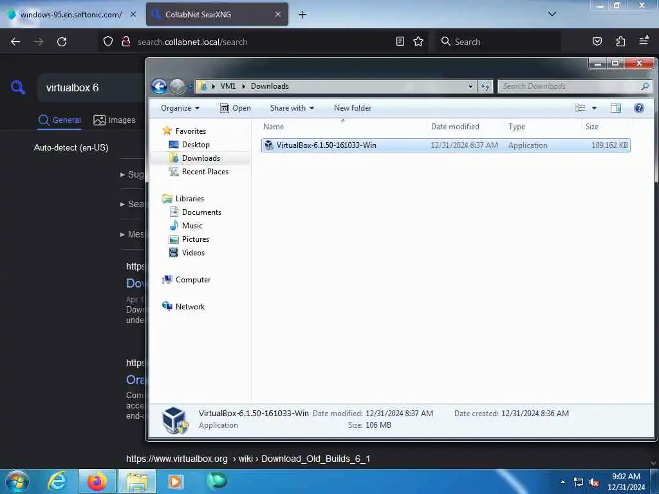Screen dimensions: 659x494
Task: Click the Firefox Search box
Action: tap(498, 42)
